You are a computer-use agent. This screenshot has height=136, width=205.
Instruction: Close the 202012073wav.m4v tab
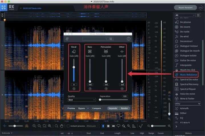tap(21, 8)
